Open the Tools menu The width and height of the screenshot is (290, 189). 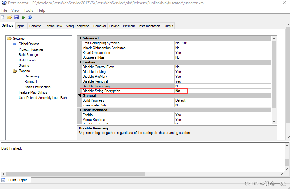(x=28, y=10)
